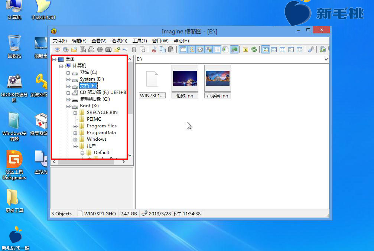Click the delete trash can toolbar icon
Screen dimensions: 374x251
point(134,50)
